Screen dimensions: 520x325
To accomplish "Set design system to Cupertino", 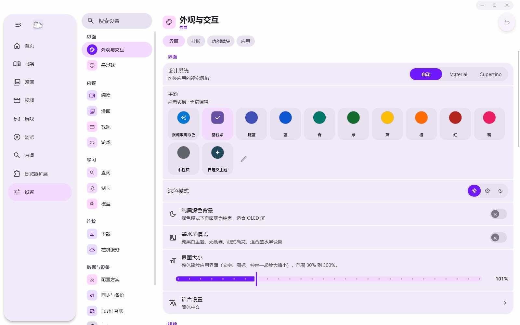I will click(490, 74).
